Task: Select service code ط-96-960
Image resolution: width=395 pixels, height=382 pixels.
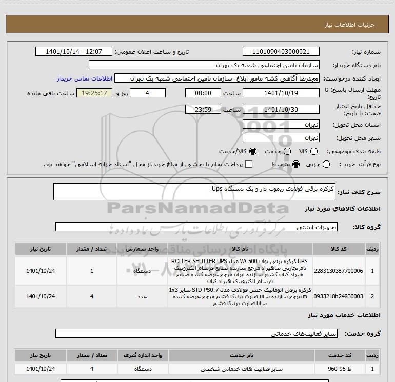Action: (340, 369)
